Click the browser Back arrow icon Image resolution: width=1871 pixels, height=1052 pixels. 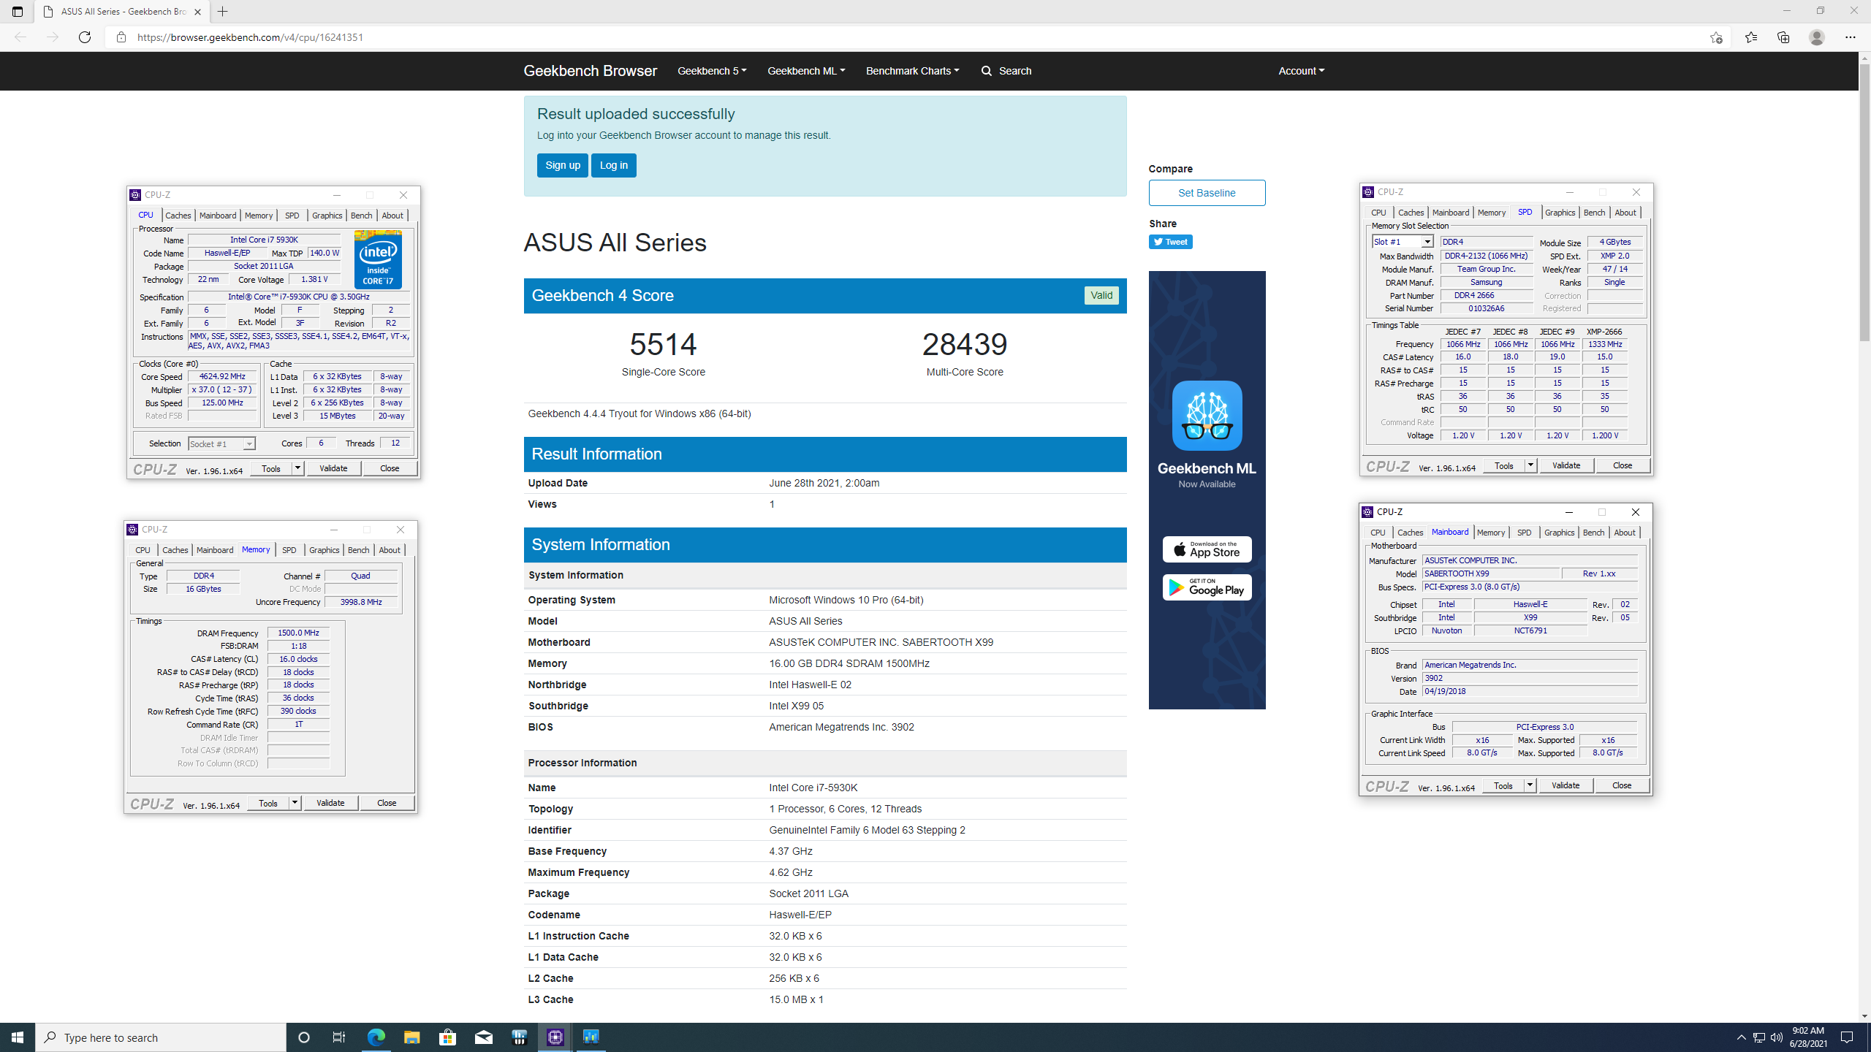[x=20, y=37]
